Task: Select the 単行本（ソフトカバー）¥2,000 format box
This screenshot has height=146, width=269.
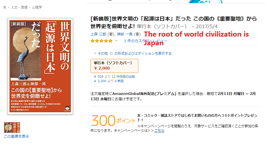Action: (114, 66)
